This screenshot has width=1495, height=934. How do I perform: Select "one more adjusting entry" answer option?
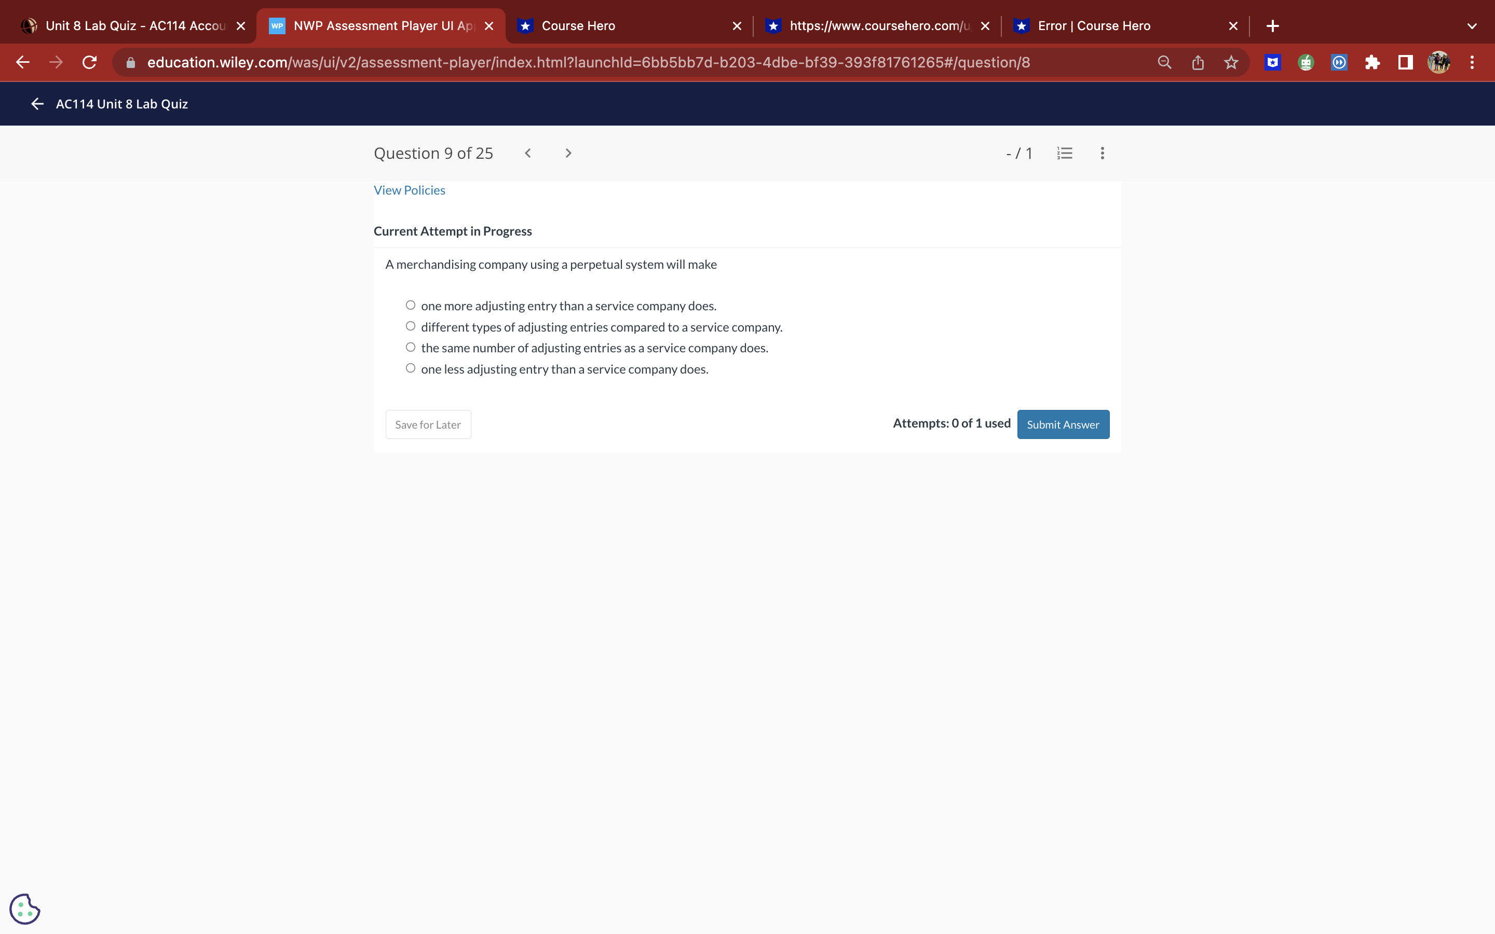pos(410,305)
